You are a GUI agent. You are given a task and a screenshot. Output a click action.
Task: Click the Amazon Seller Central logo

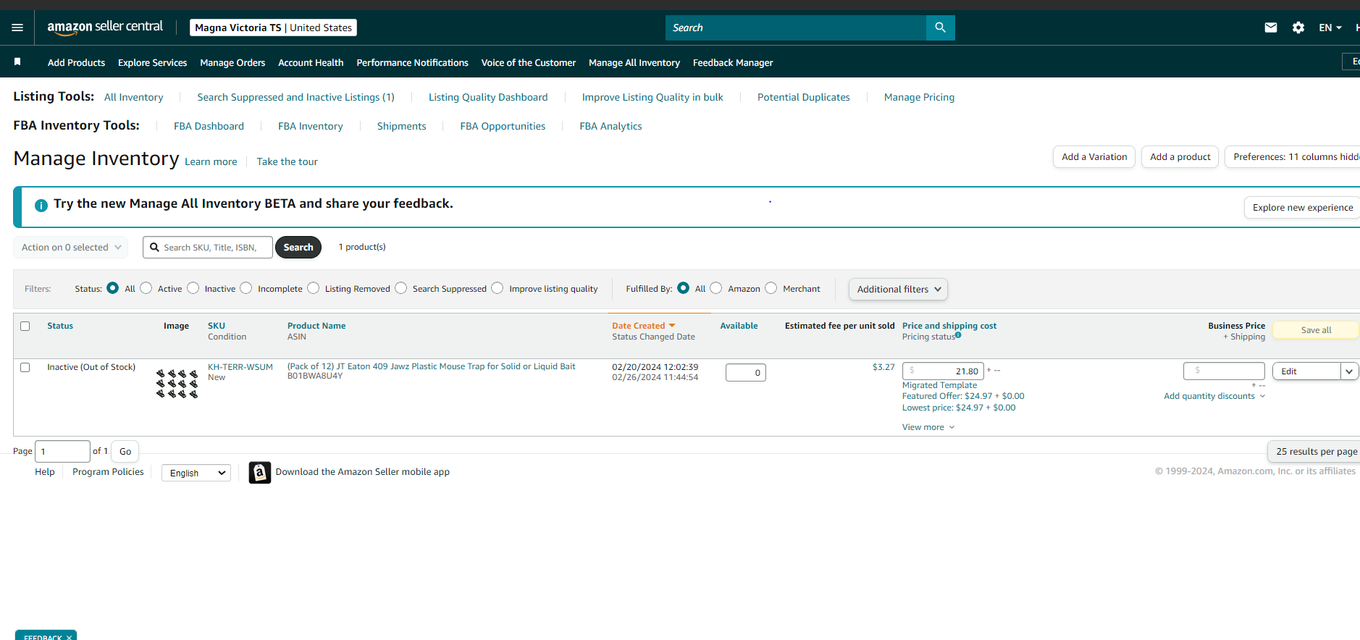[105, 28]
